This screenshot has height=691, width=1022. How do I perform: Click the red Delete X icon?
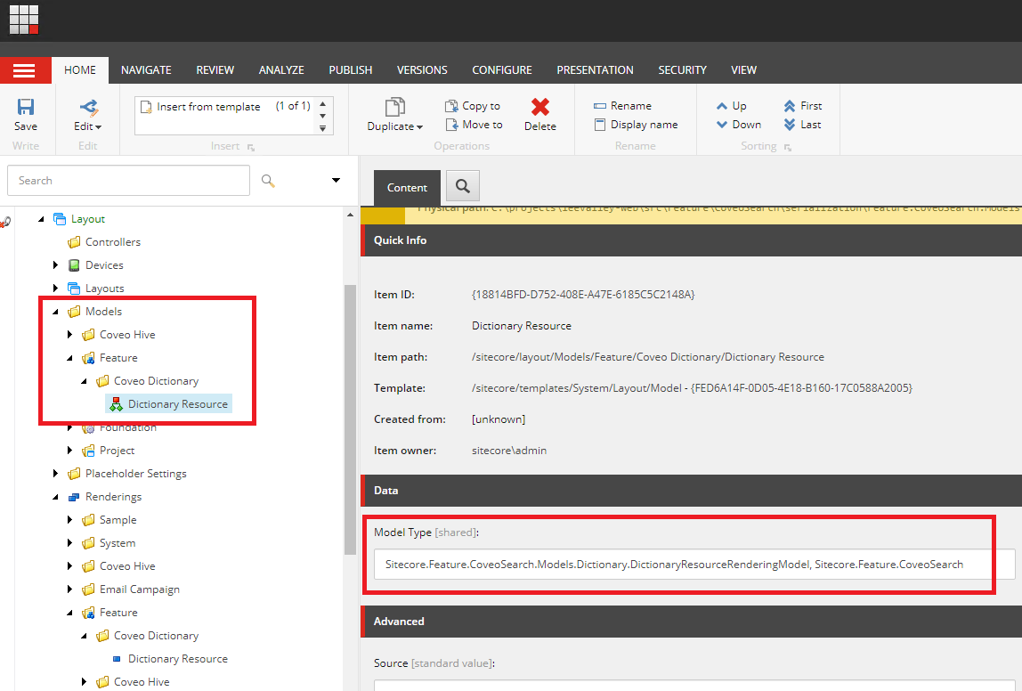click(540, 106)
